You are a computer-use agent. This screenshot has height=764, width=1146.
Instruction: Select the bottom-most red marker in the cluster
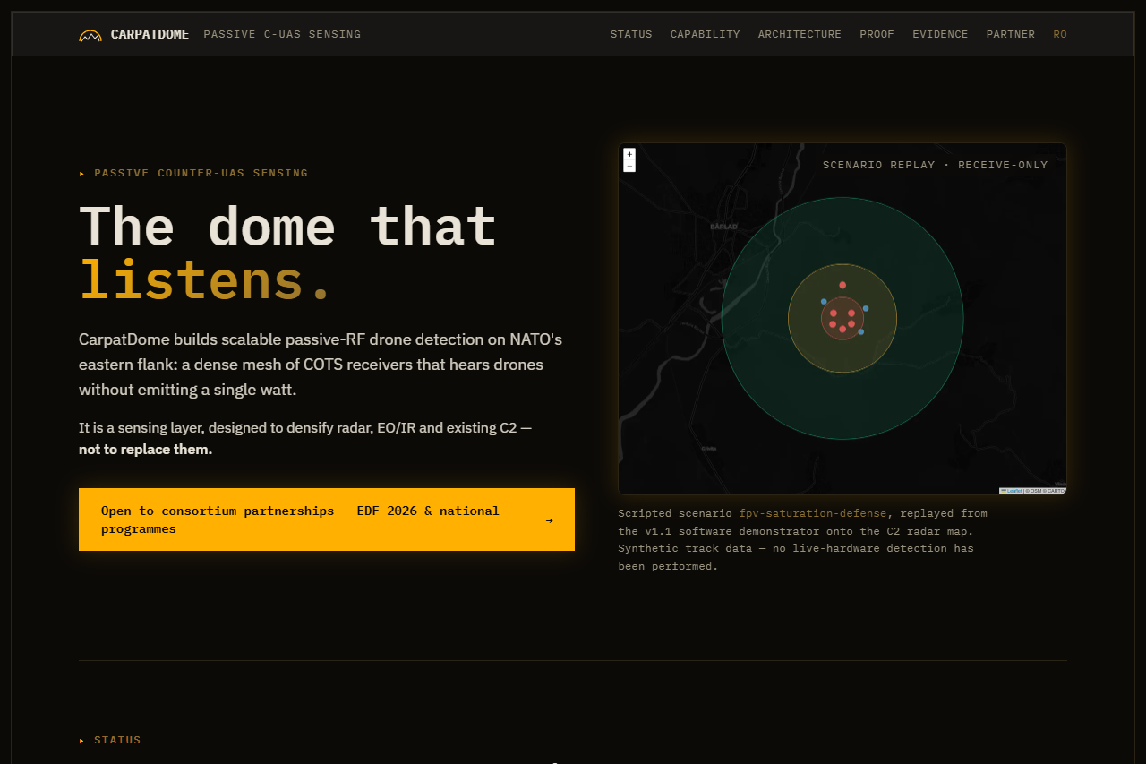[x=842, y=330]
